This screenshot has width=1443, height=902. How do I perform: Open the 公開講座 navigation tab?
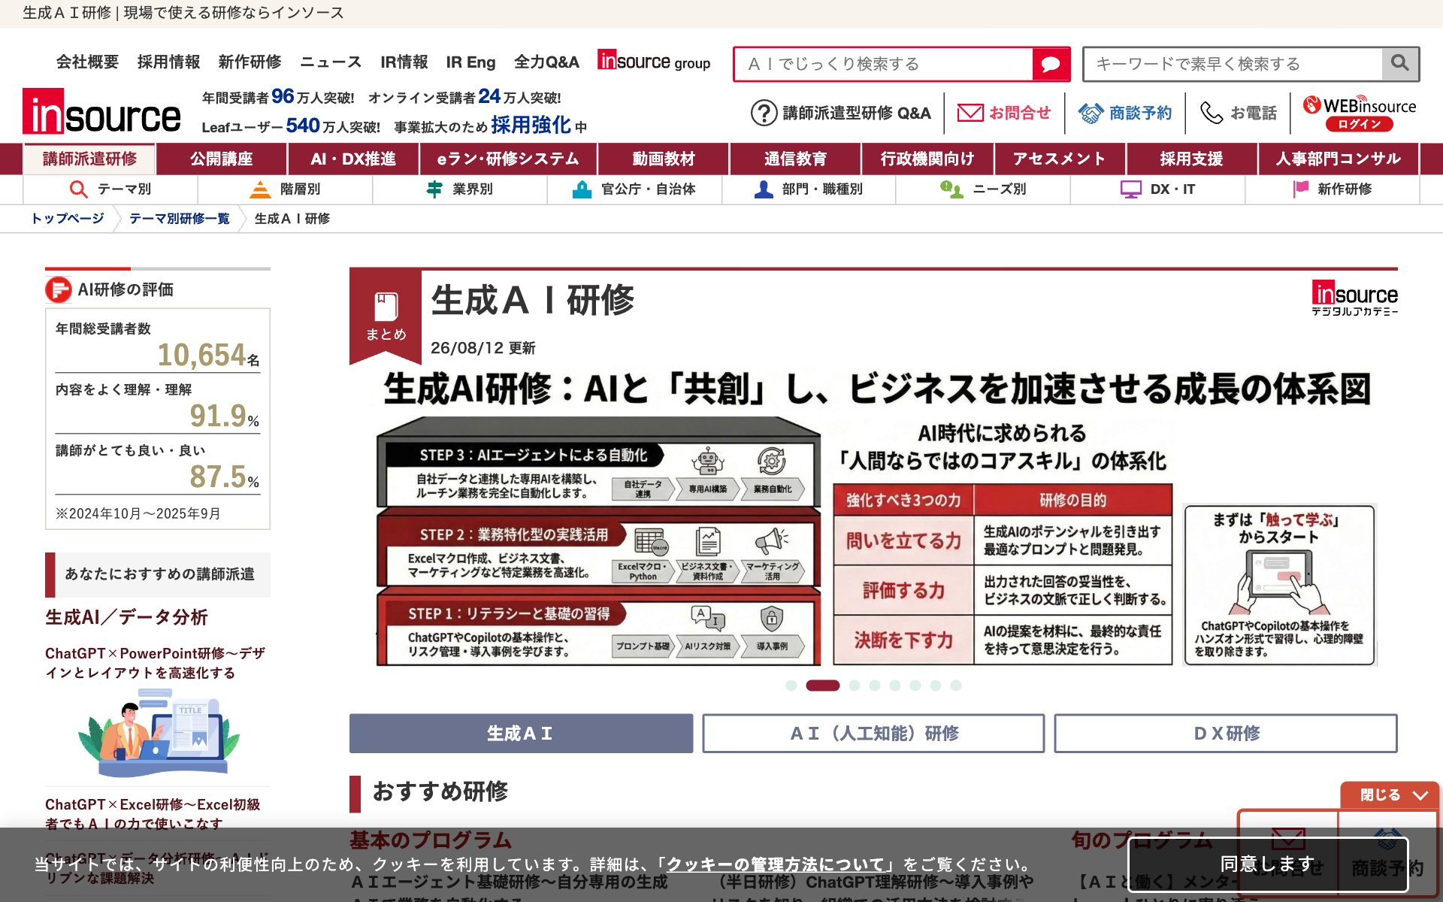click(222, 159)
